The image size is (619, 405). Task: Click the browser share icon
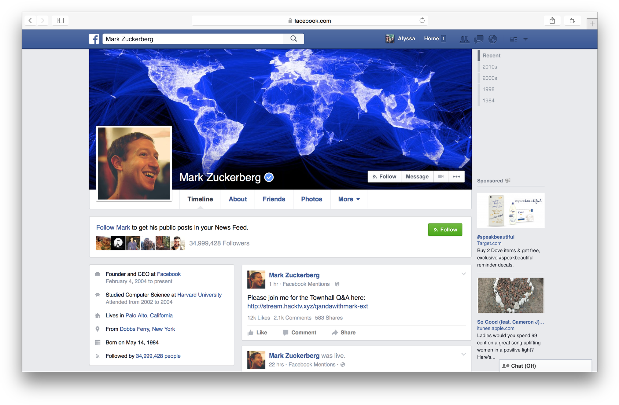[x=552, y=20]
